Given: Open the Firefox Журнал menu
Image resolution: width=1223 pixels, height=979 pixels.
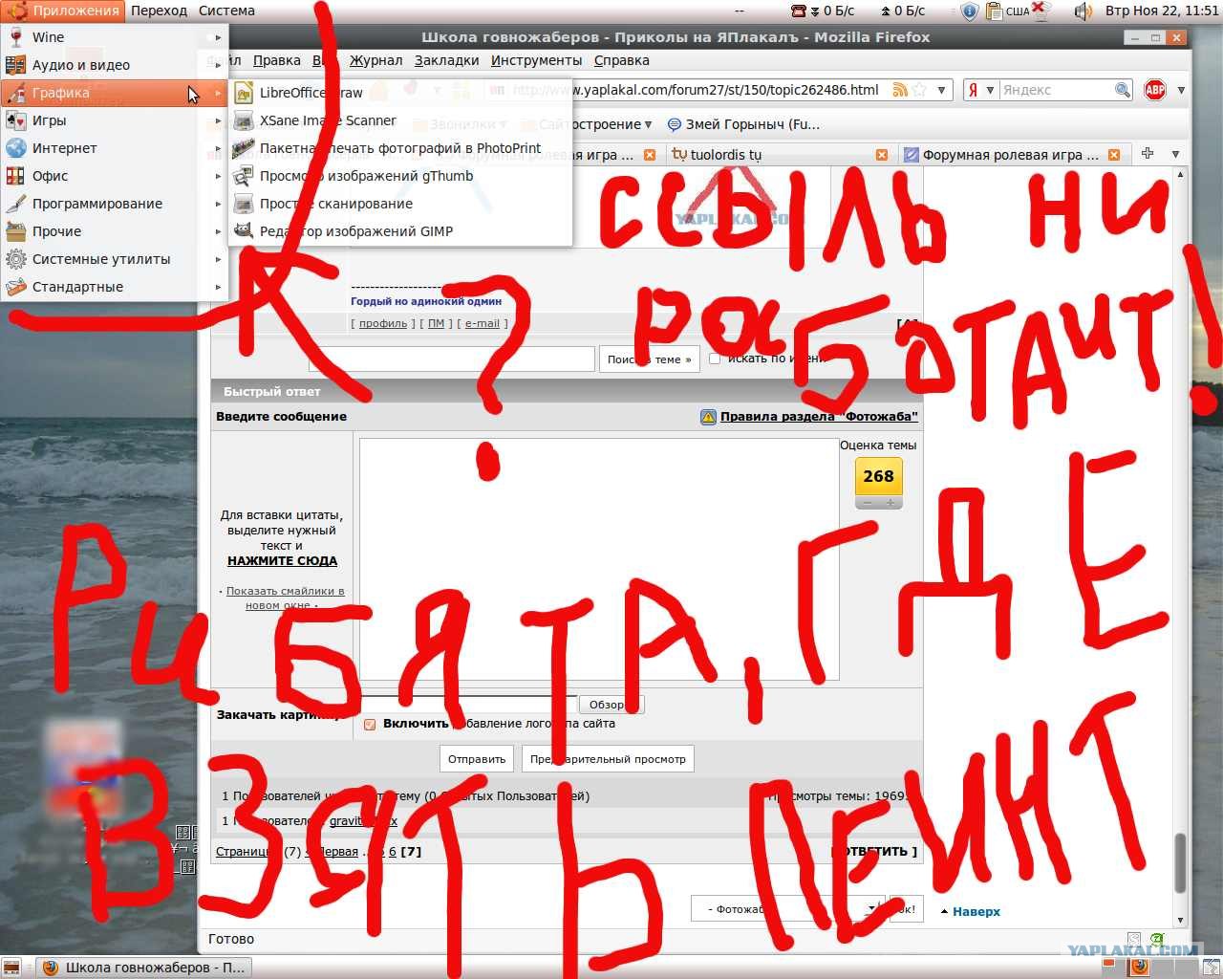Looking at the screenshot, I should (375, 60).
